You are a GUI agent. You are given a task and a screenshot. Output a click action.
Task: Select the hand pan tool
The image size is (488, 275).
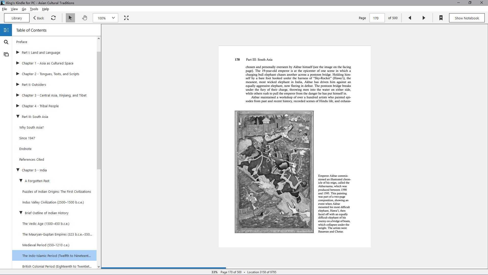click(85, 18)
